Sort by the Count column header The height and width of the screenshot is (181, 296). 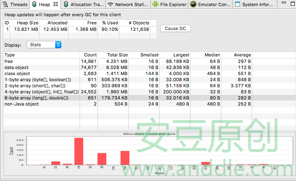click(89, 55)
